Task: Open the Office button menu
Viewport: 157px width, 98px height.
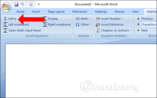Action: (6, 7)
